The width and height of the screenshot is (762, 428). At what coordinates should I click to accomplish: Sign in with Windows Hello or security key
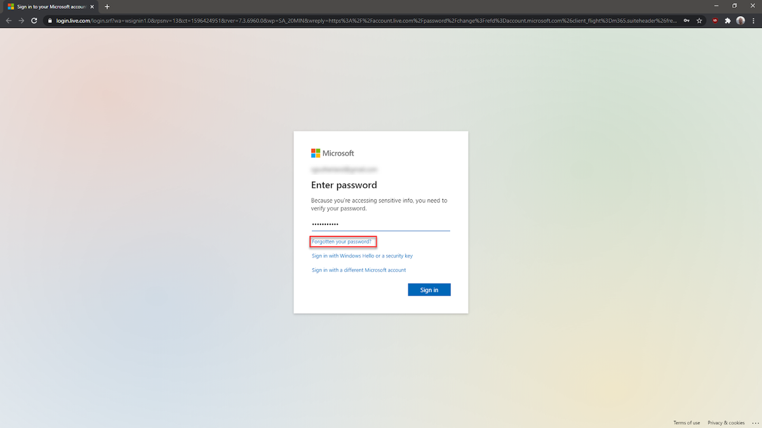pyautogui.click(x=362, y=256)
